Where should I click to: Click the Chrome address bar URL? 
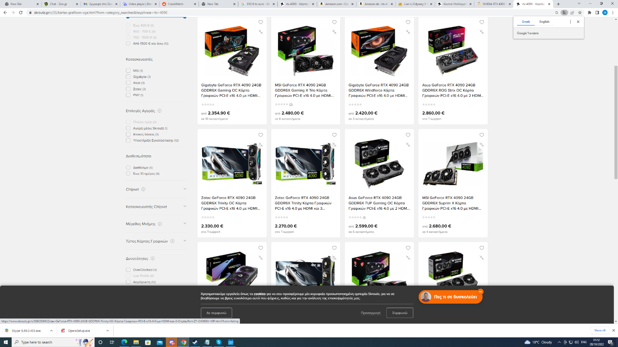100,12
